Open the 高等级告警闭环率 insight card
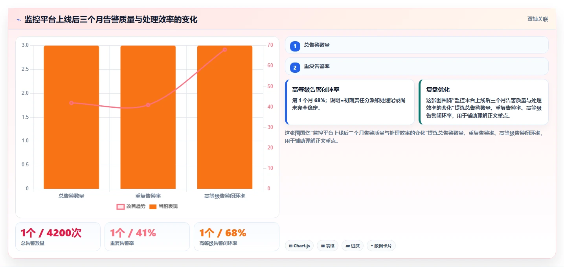This screenshot has width=564, height=267. coord(350,102)
